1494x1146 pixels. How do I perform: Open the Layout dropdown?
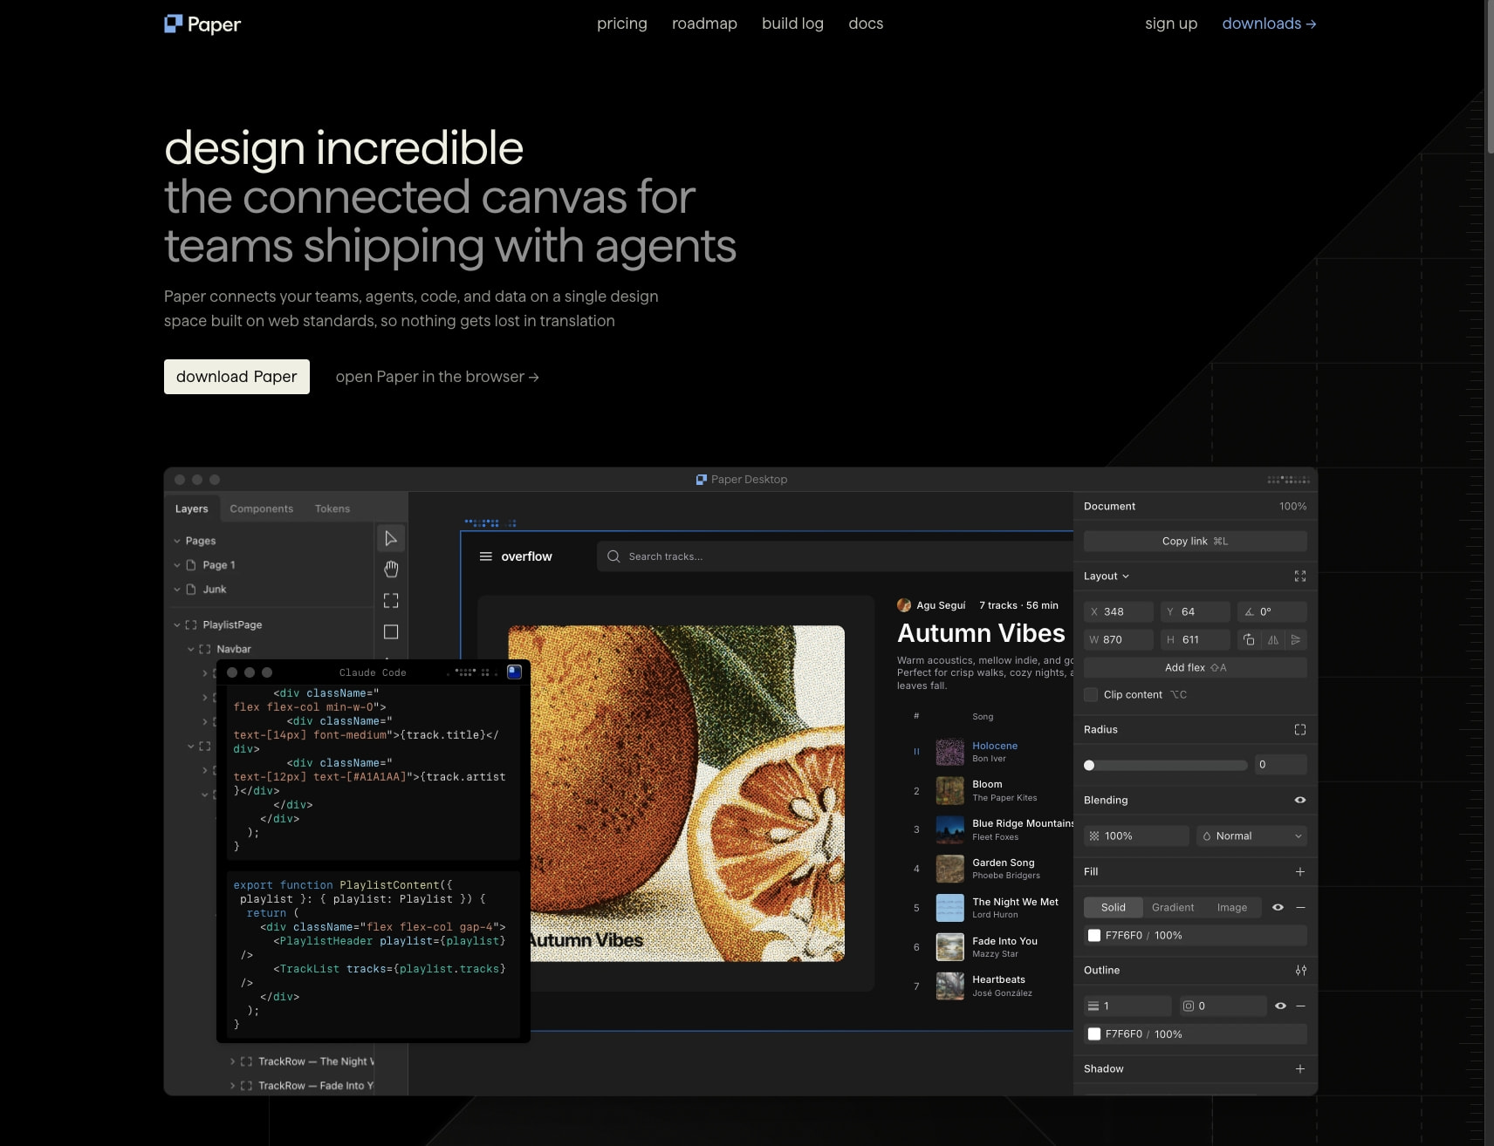coord(1107,576)
